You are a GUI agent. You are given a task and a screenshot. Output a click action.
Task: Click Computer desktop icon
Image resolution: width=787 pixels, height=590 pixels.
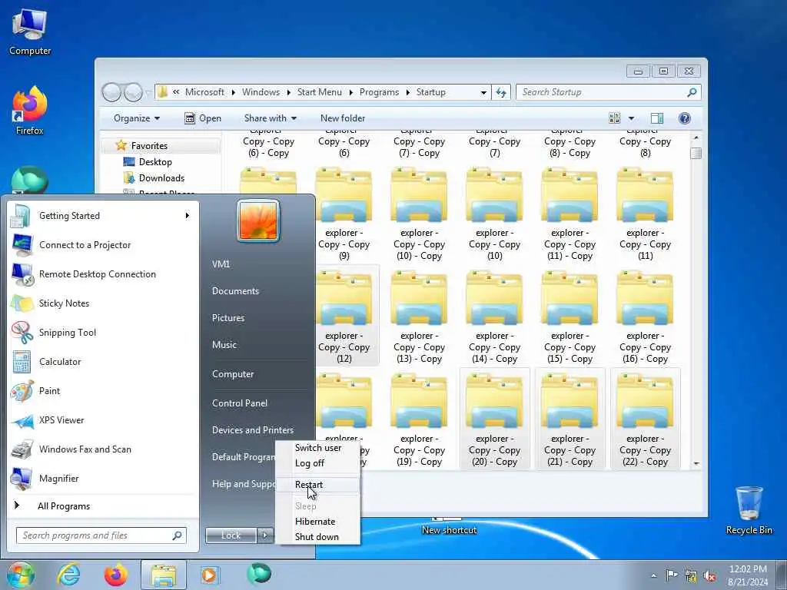pos(30,32)
